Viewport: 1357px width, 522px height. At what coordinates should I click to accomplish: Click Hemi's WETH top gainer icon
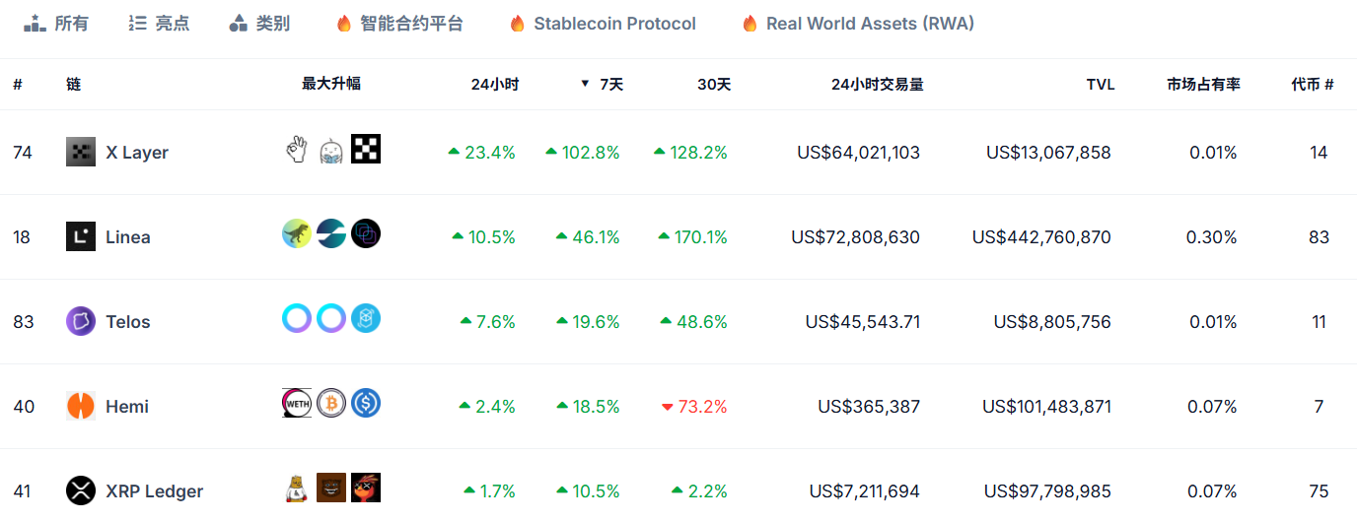(x=297, y=404)
